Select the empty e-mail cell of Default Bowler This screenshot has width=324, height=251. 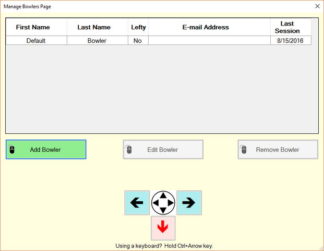[x=209, y=40]
